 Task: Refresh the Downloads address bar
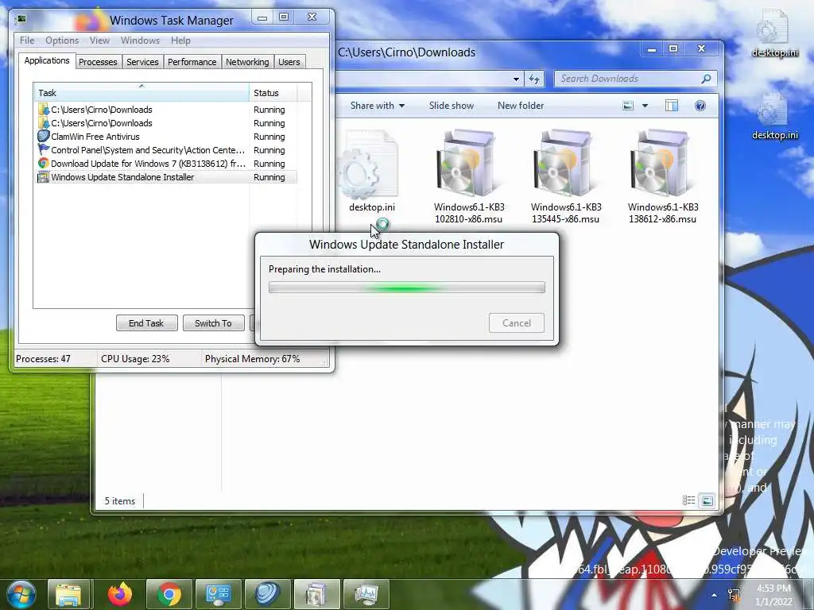pyautogui.click(x=534, y=79)
